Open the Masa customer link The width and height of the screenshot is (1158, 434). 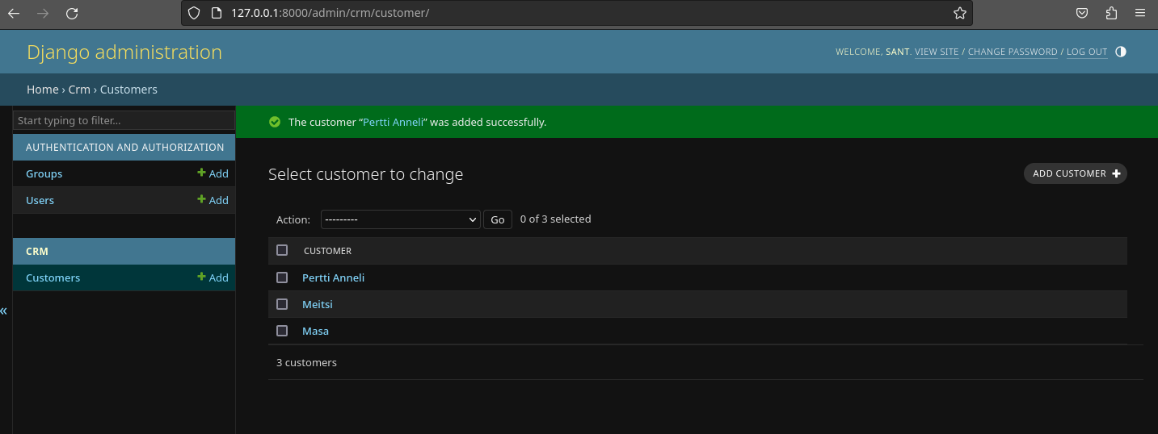tap(315, 331)
